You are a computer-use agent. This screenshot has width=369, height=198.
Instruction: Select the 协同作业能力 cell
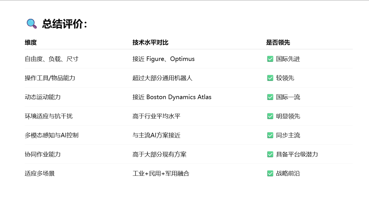point(43,154)
